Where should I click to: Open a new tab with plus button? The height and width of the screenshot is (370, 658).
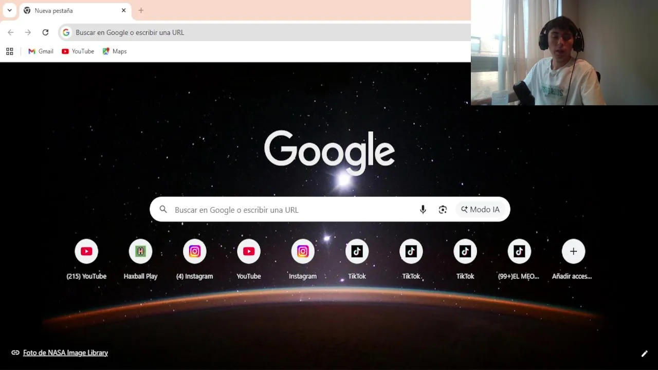click(141, 10)
